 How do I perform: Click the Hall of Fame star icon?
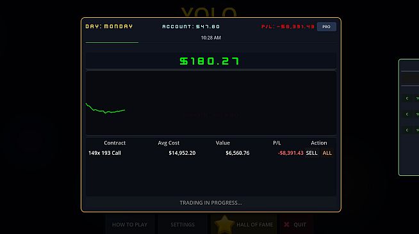click(224, 224)
